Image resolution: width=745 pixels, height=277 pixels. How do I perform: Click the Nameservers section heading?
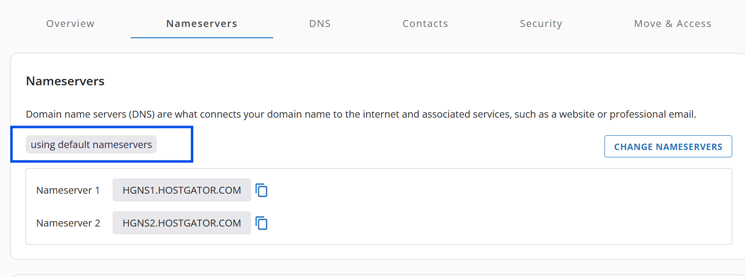(x=65, y=81)
